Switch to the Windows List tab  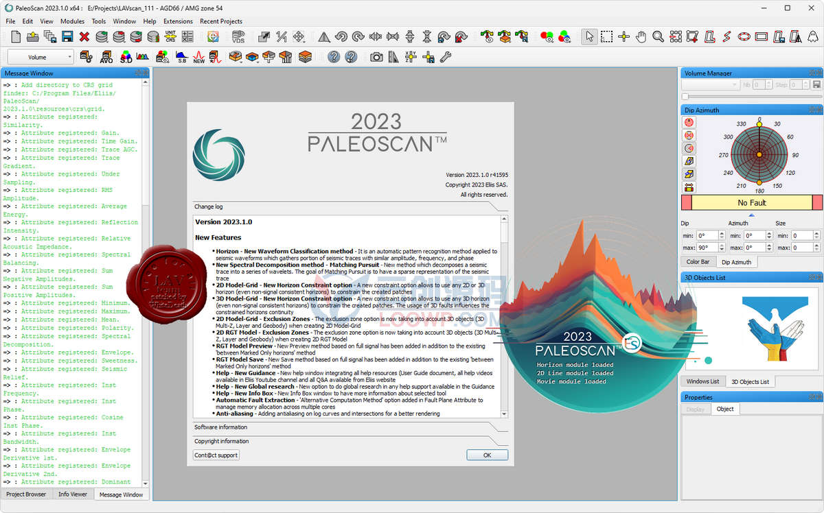click(x=703, y=381)
